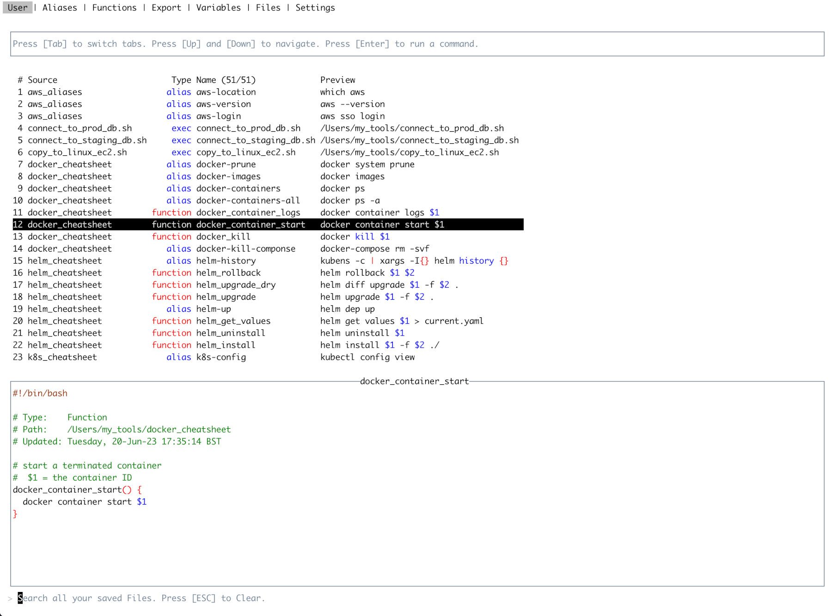Open the Files tab
The height and width of the screenshot is (616, 832).
[268, 8]
